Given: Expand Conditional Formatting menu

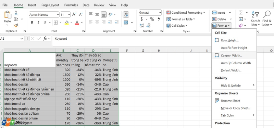Looking at the screenshot, I should click(x=186, y=13).
